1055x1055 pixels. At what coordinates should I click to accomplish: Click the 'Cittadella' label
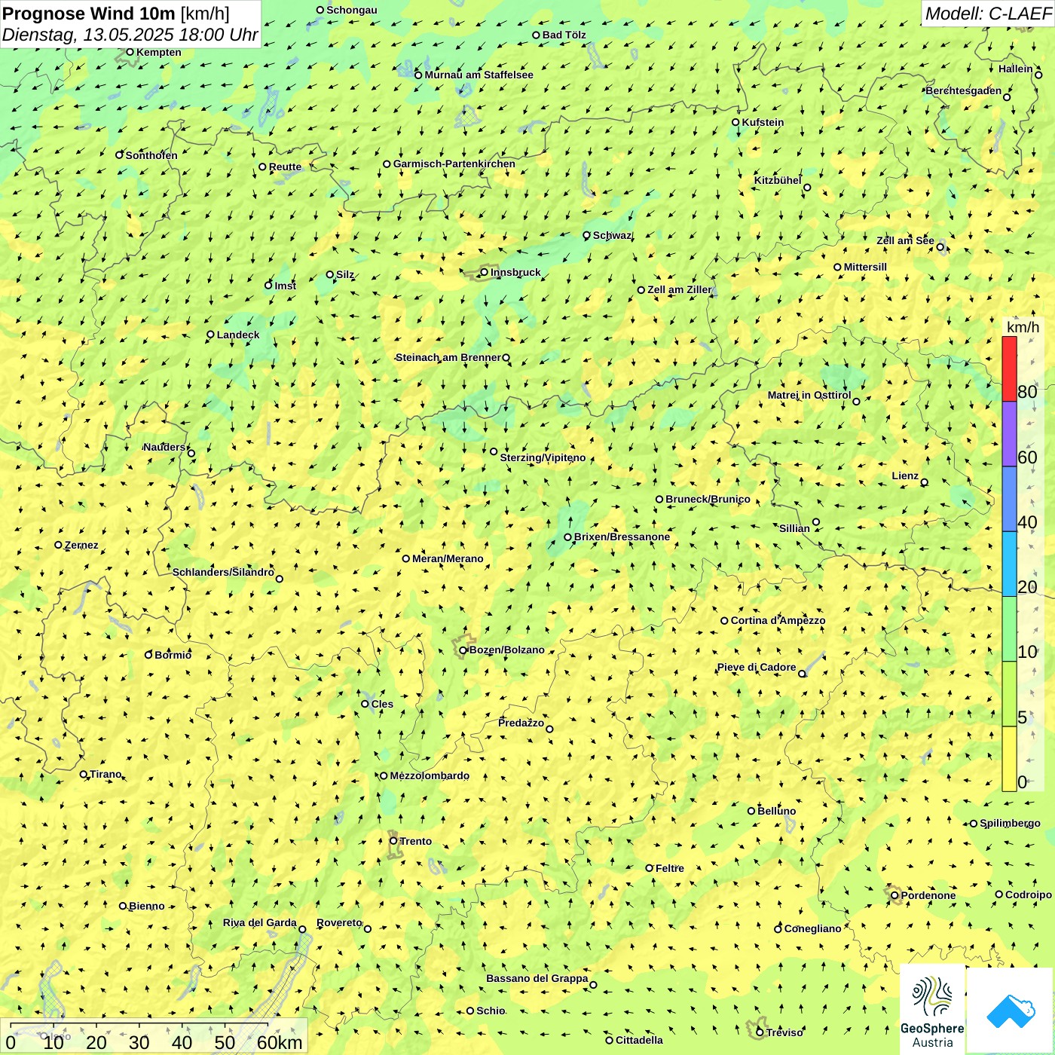(x=639, y=1040)
